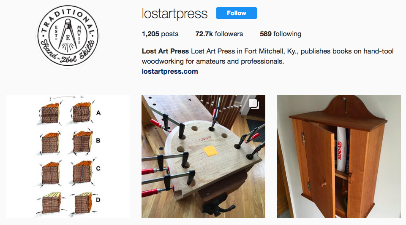Open the lostartpress.com website link
The width and height of the screenshot is (406, 225).
(170, 72)
